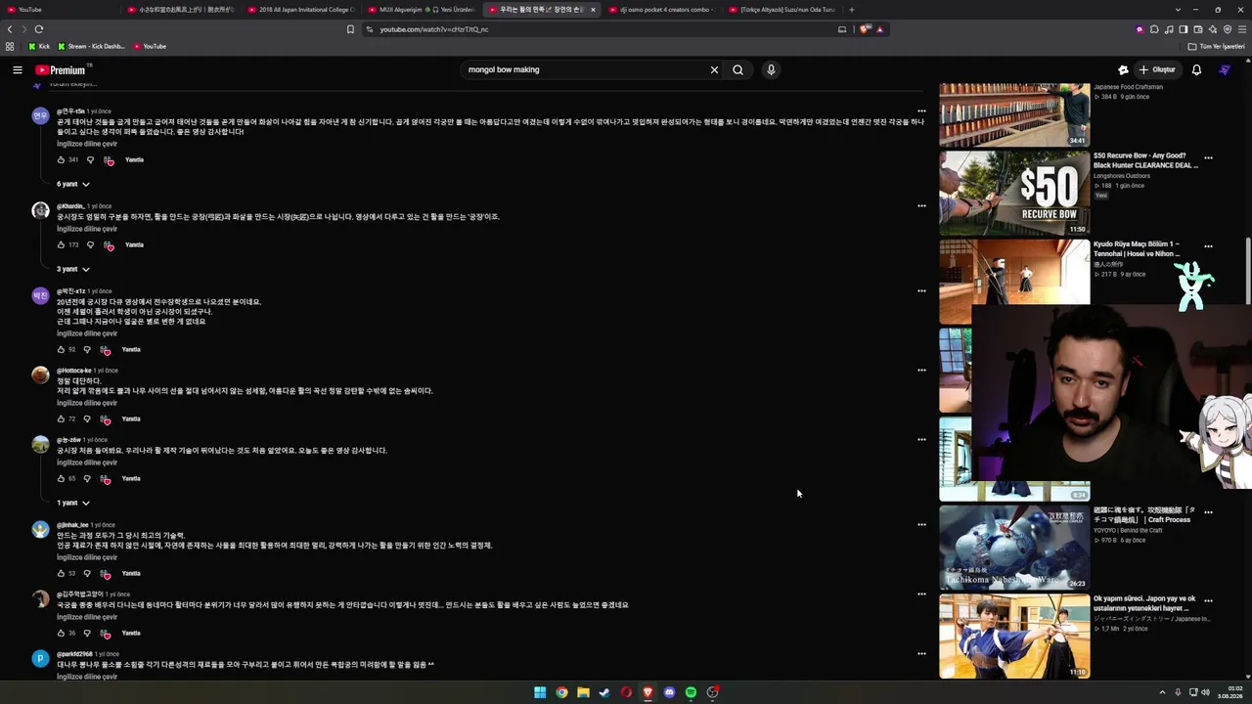Screen dimensions: 1252x704
Task: Open the YouTube guide hamburger menu
Action: click(18, 69)
